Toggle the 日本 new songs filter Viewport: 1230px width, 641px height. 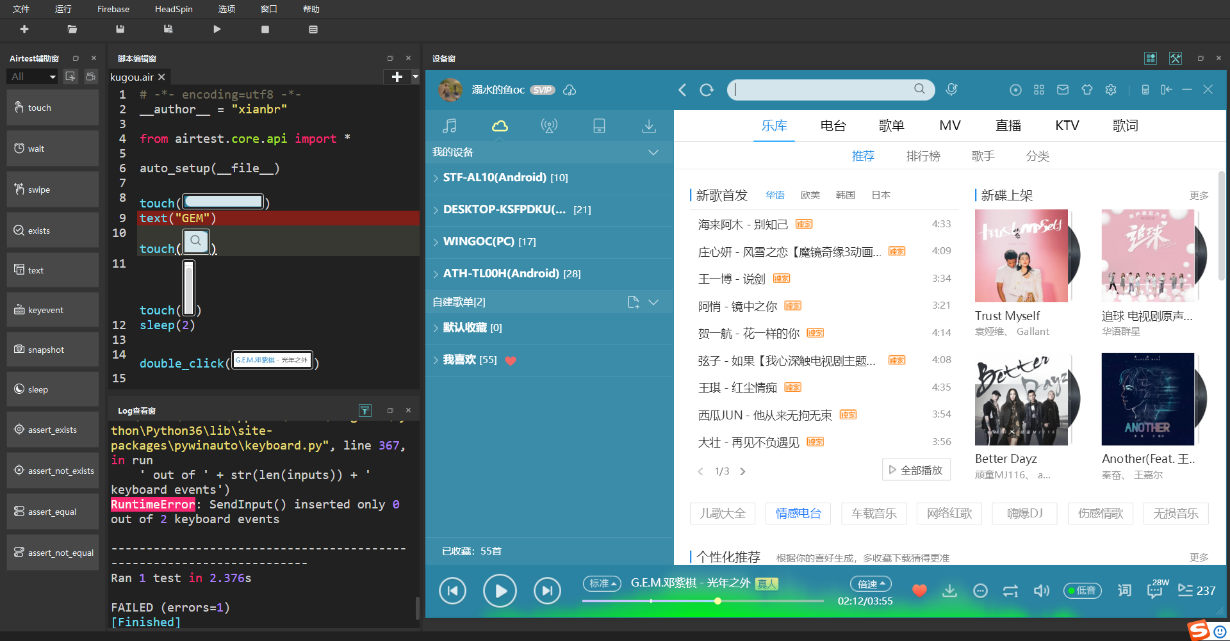pyautogui.click(x=881, y=195)
